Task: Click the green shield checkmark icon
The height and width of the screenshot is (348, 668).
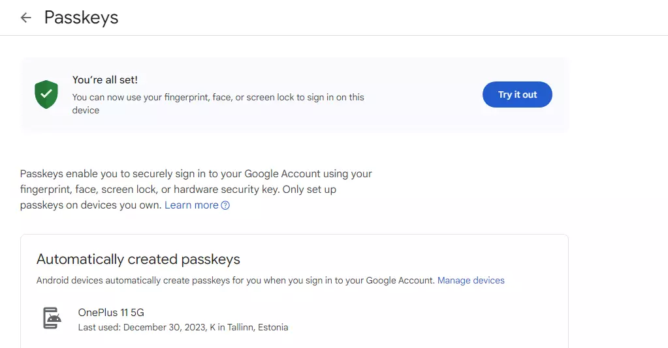Action: click(x=46, y=95)
